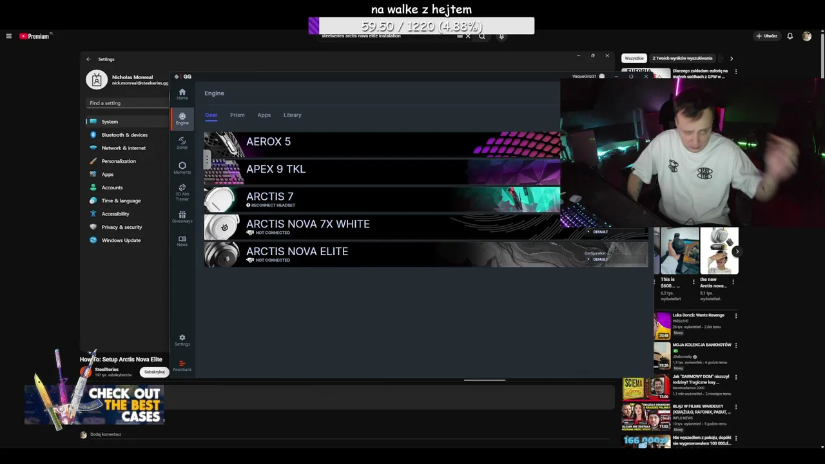The height and width of the screenshot is (464, 825).
Task: Open 'This is $600...' Shorts thumbnail
Action: (x=679, y=251)
